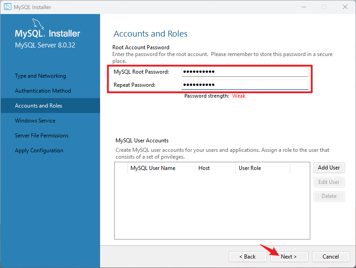This screenshot has height=268, width=356.
Task: Focus the MySQL Root Password field
Action: (x=245, y=72)
